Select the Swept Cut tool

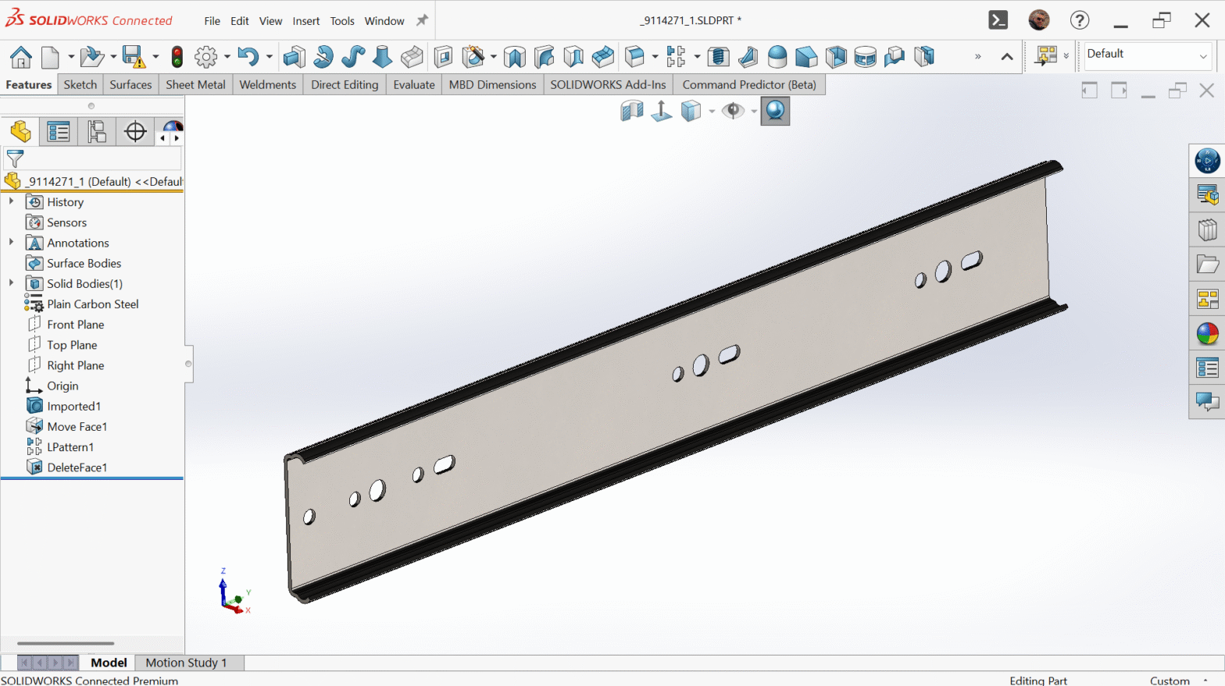coord(545,56)
